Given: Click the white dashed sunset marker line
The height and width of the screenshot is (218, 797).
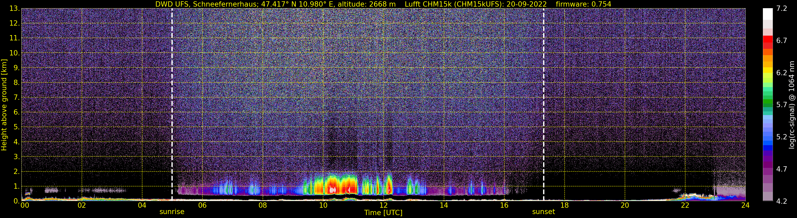Looking at the screenshot, I should 544,104.
